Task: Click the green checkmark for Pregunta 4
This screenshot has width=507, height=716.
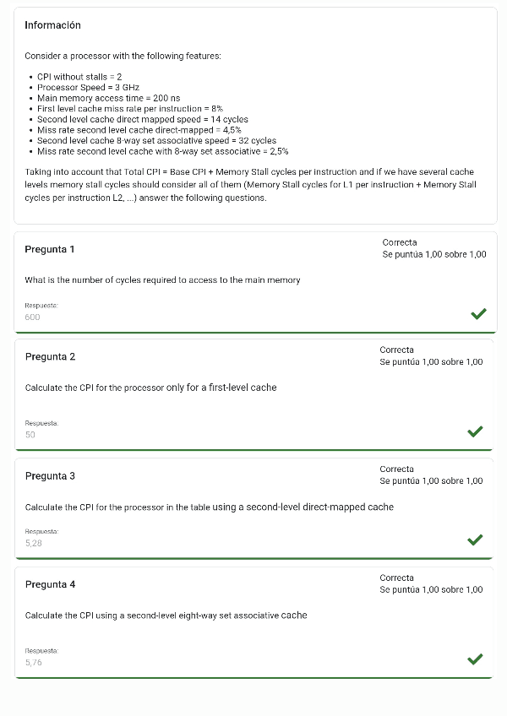Action: [475, 659]
